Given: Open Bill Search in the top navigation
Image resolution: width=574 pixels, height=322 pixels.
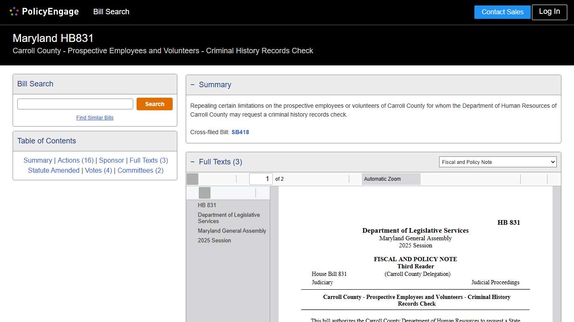Looking at the screenshot, I should 111,12.
